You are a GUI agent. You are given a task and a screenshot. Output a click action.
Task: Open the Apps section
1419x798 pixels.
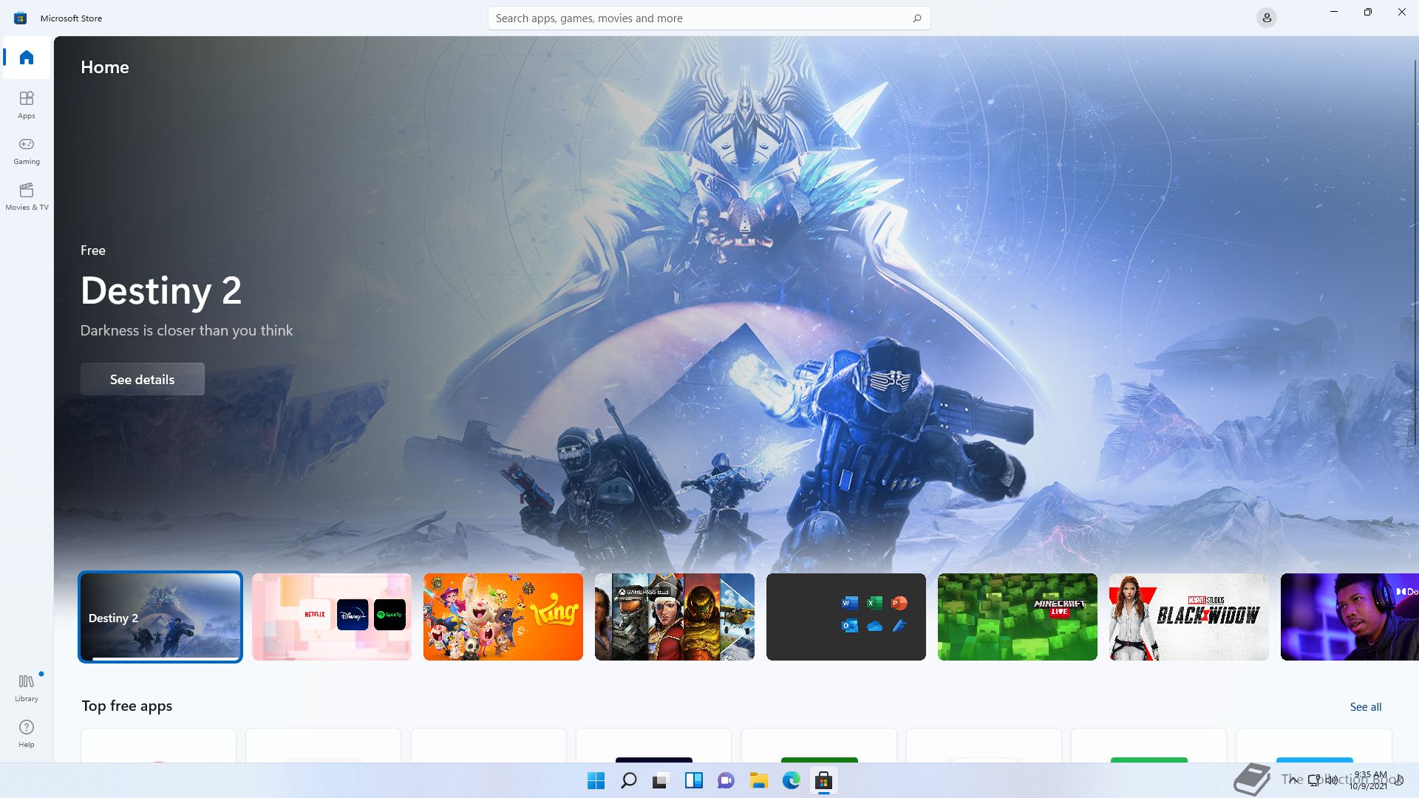[27, 104]
